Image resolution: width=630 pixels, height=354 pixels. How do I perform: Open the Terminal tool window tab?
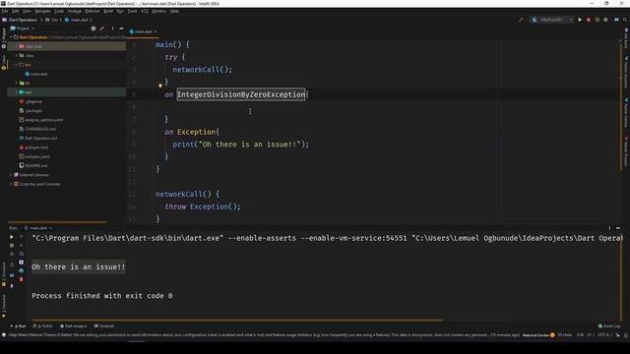pyautogui.click(x=104, y=325)
